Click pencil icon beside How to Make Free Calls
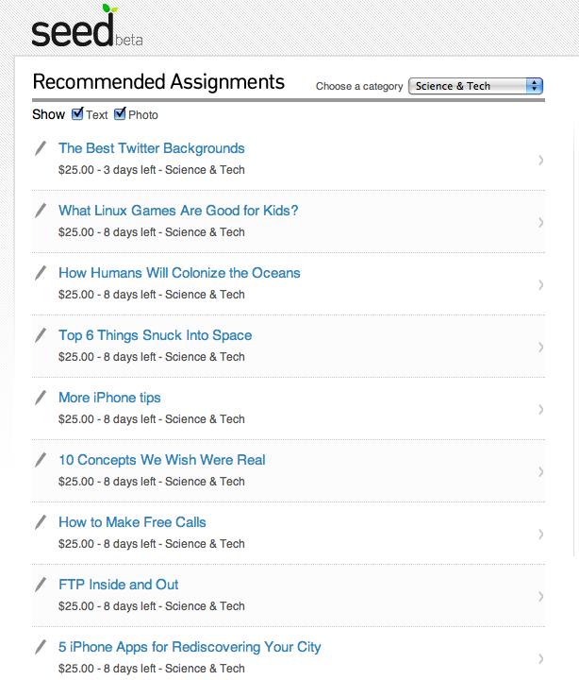 click(x=41, y=522)
